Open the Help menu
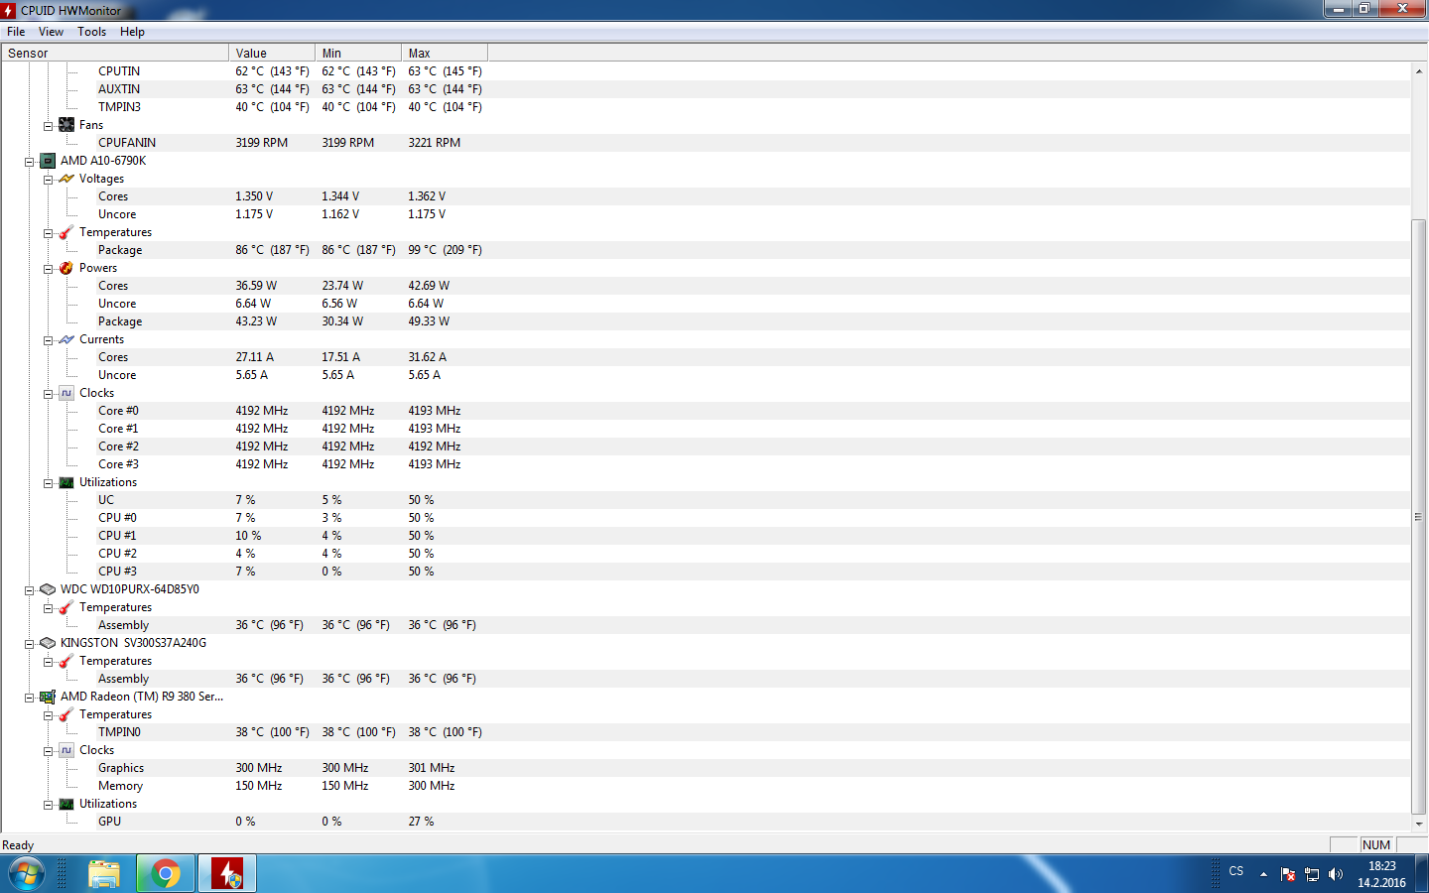1429x893 pixels. click(x=132, y=32)
